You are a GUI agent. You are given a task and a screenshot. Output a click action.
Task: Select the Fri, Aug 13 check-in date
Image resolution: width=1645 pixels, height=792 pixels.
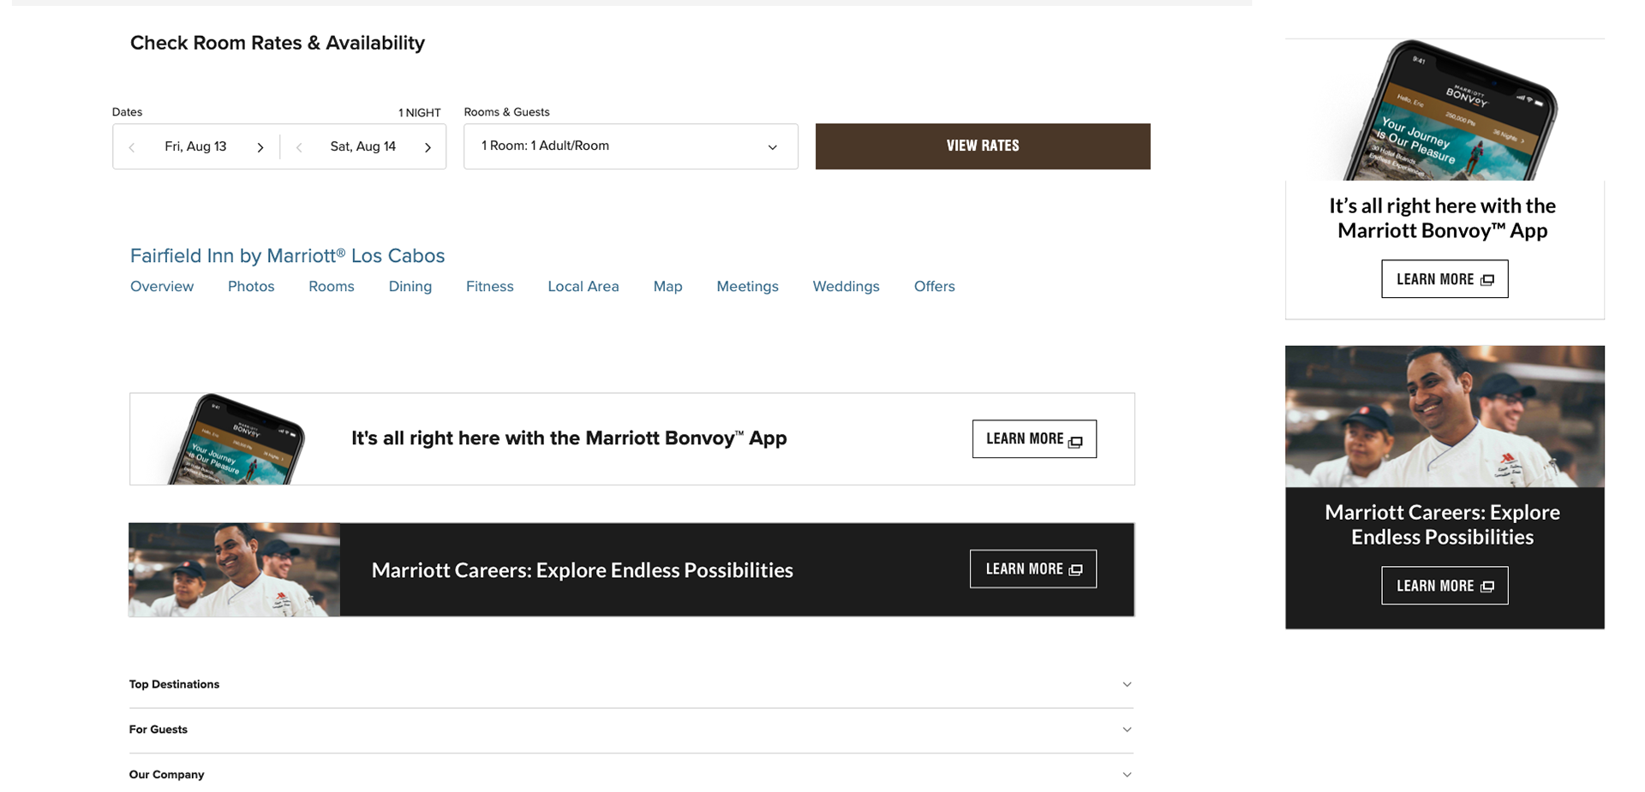coord(195,146)
